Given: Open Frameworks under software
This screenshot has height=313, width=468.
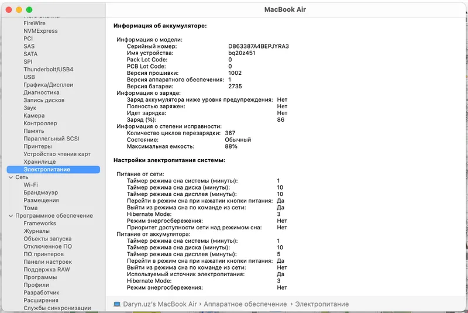Looking at the screenshot, I should pos(40,223).
